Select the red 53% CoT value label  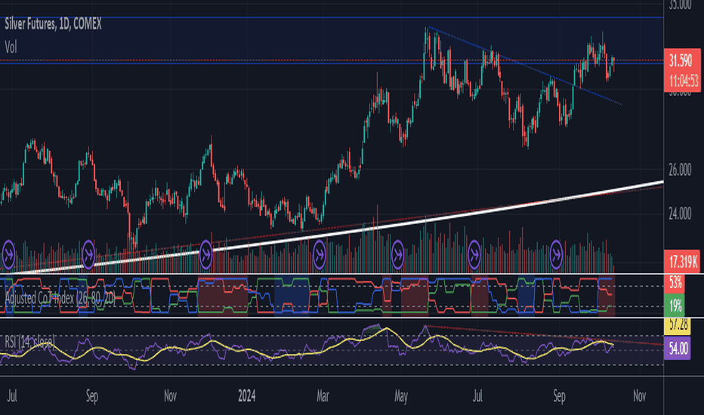(x=674, y=283)
